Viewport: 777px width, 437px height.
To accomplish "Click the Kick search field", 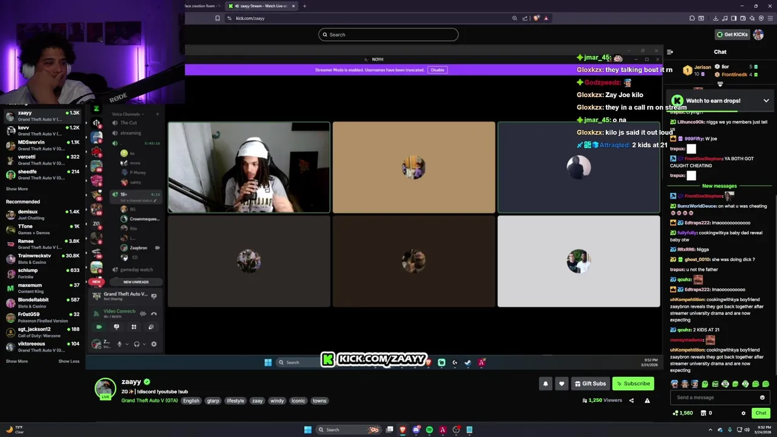I will pyautogui.click(x=388, y=35).
